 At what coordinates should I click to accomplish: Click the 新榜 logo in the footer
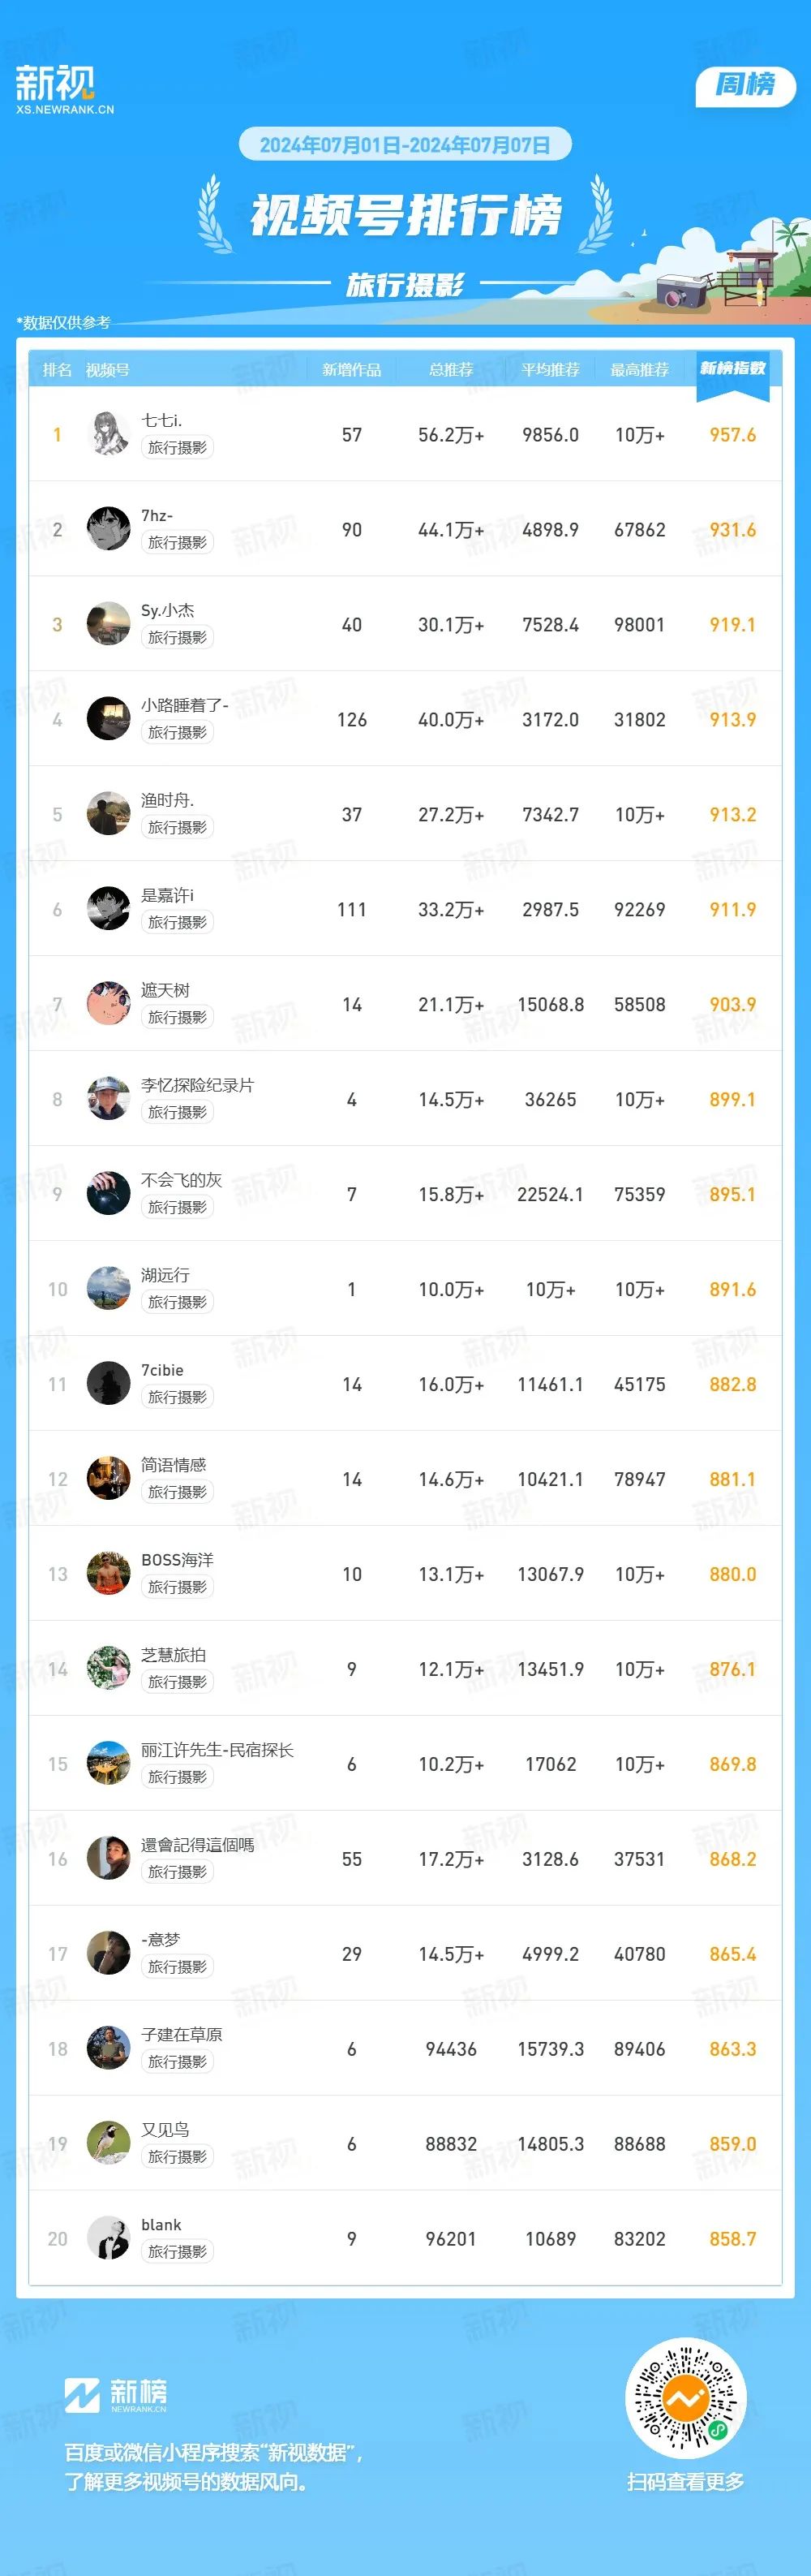click(116, 2395)
